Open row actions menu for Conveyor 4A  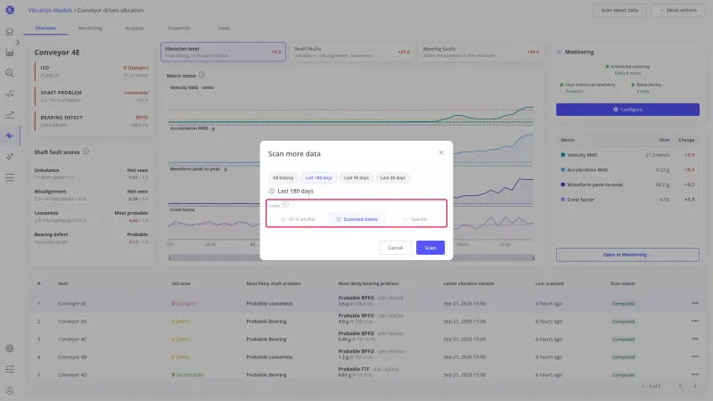click(695, 321)
